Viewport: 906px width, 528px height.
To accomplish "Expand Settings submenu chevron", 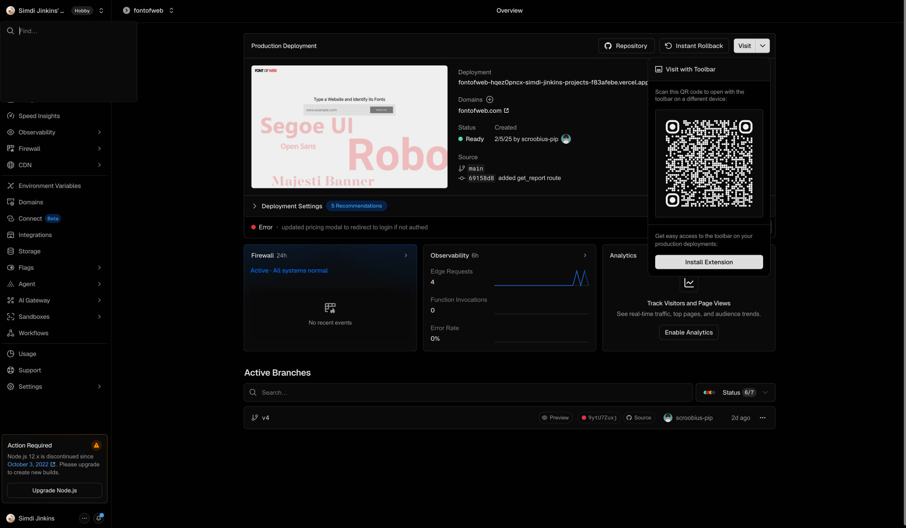I will coord(99,386).
